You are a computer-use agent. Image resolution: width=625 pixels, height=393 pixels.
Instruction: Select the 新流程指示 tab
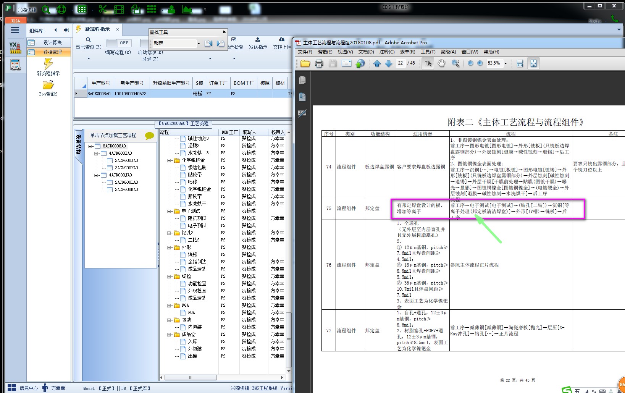click(97, 29)
